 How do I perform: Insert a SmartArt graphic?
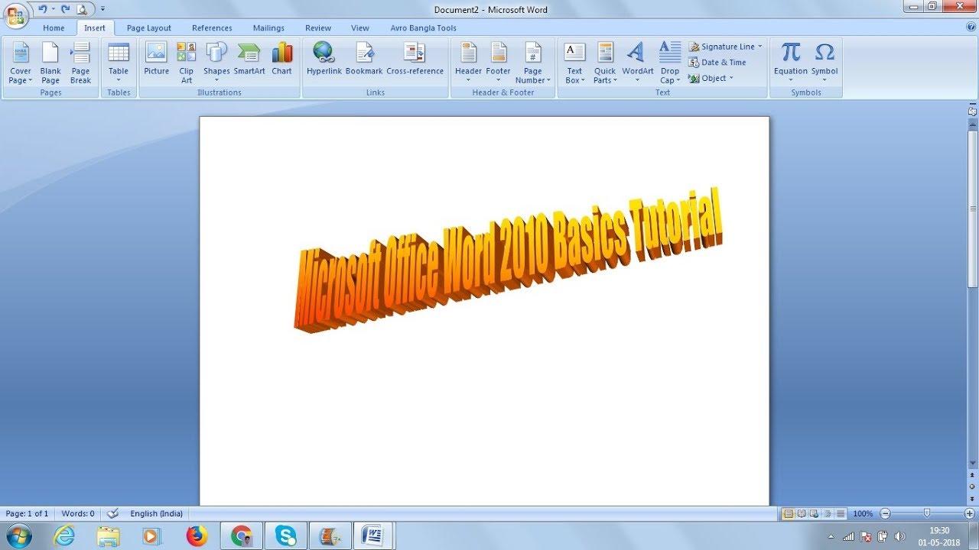pyautogui.click(x=249, y=59)
